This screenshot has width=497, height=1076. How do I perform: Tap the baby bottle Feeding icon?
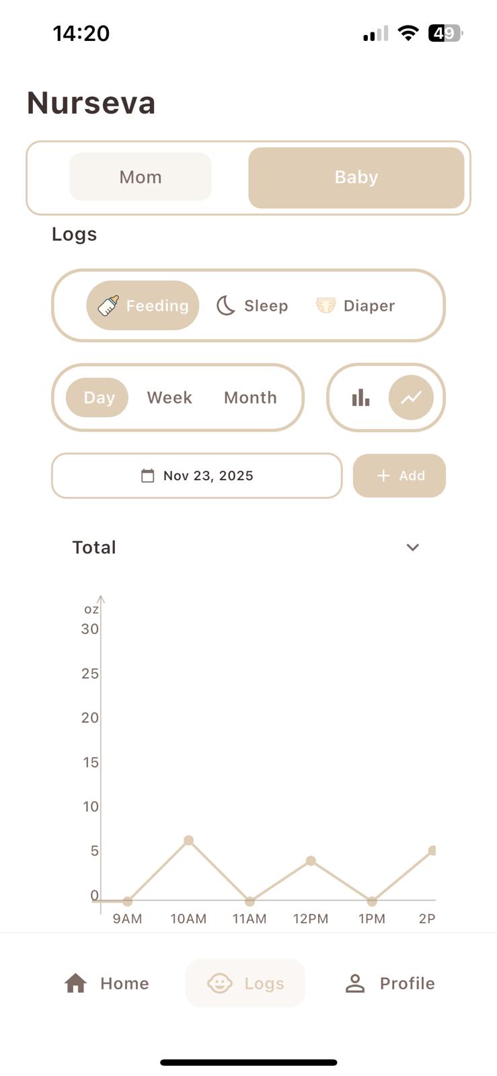(x=108, y=305)
